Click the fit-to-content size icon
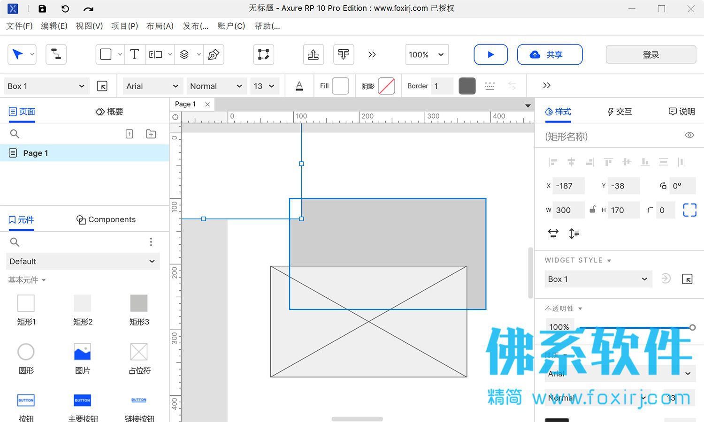 689,210
